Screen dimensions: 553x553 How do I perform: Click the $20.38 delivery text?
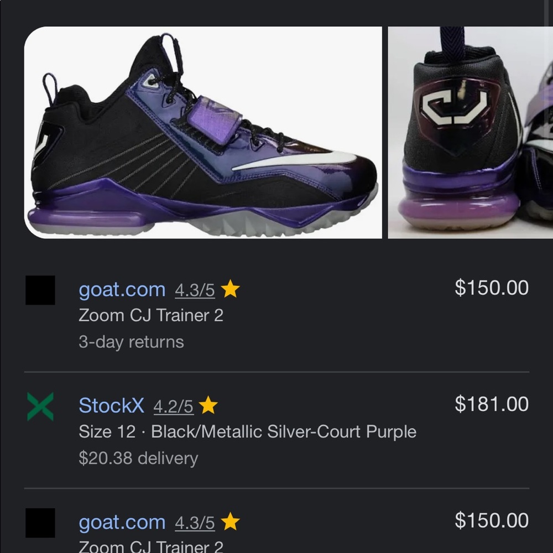click(x=138, y=458)
